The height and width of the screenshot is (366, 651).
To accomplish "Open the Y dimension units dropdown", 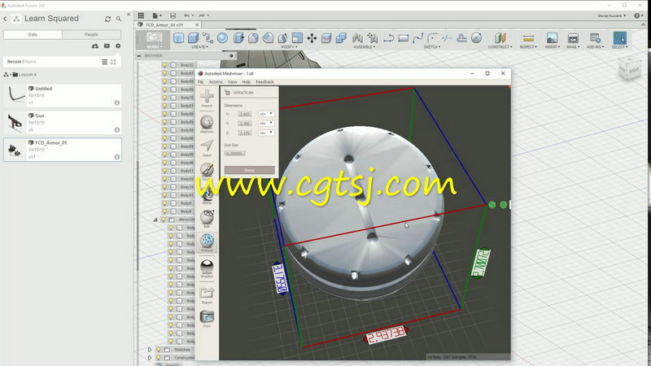I will [266, 124].
